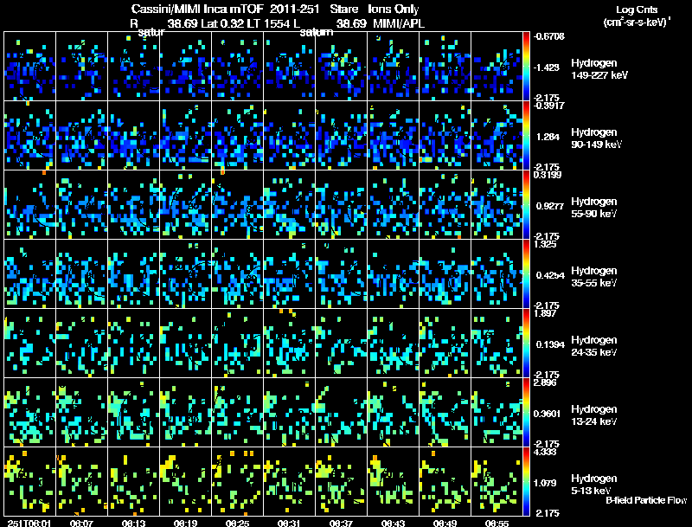
Task: Click the '06:19' time axis label
Action: [x=185, y=523]
